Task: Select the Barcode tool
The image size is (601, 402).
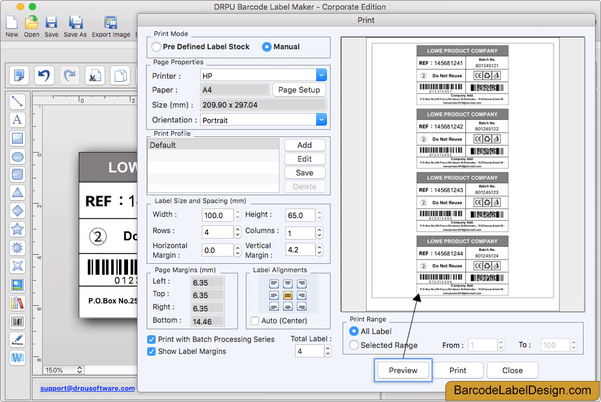Action: 17,321
